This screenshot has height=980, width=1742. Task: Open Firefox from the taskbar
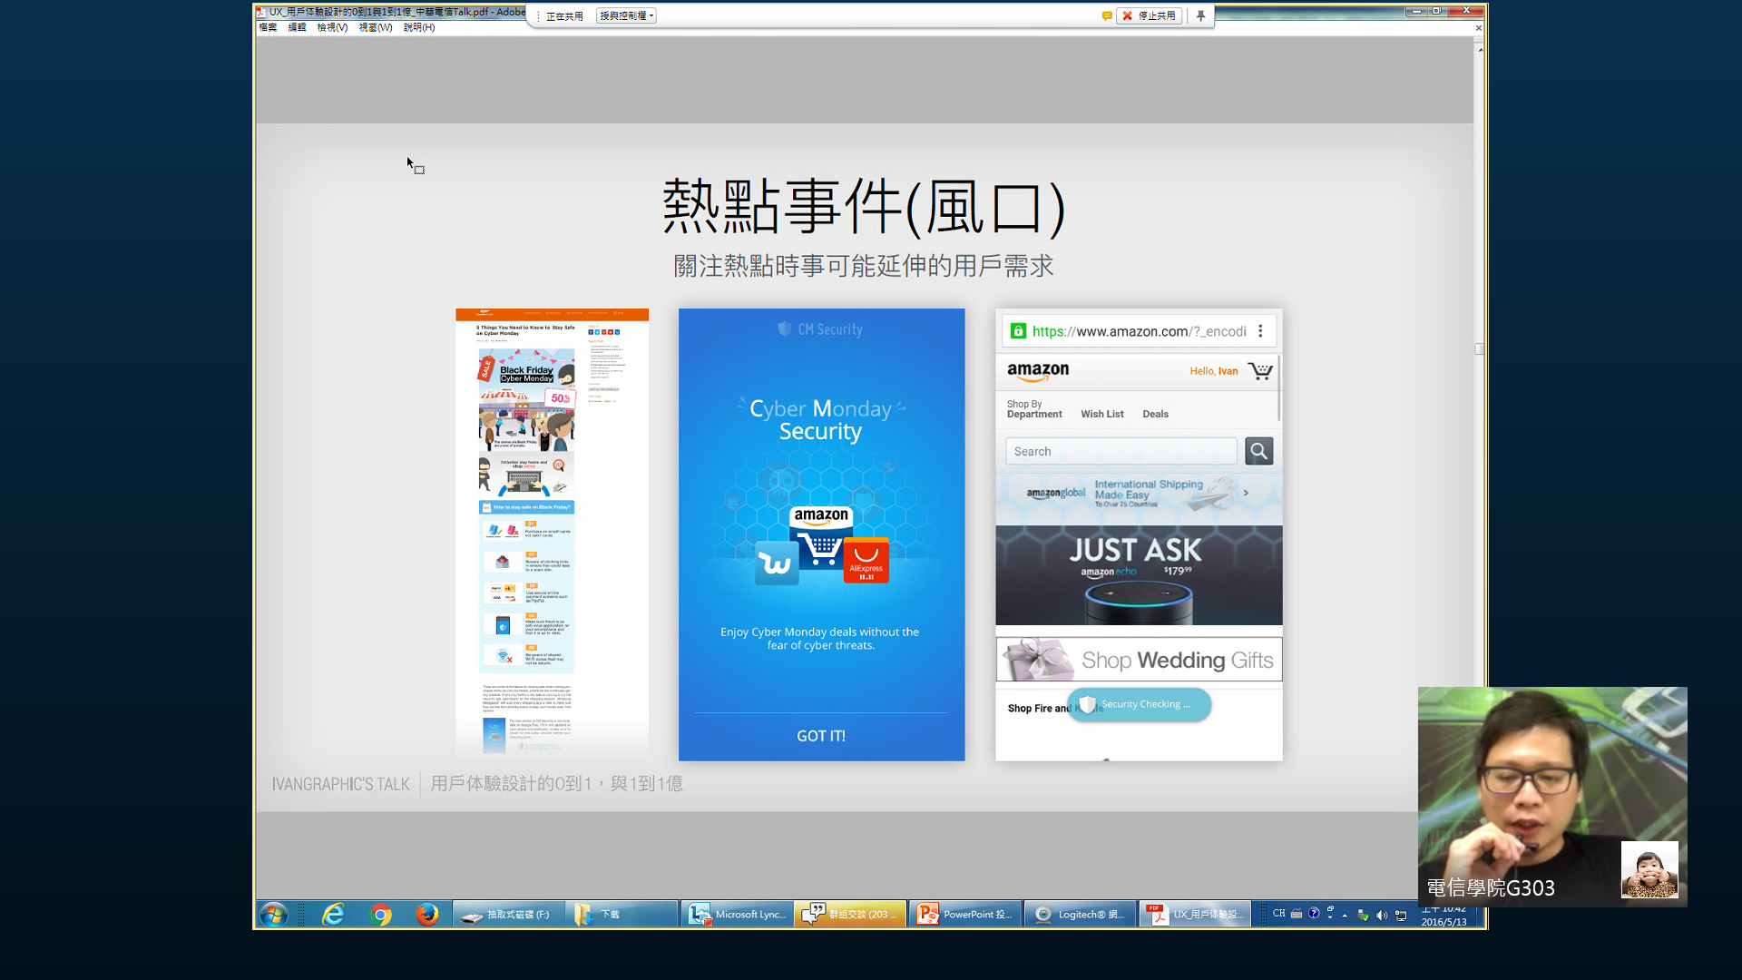pyautogui.click(x=426, y=914)
